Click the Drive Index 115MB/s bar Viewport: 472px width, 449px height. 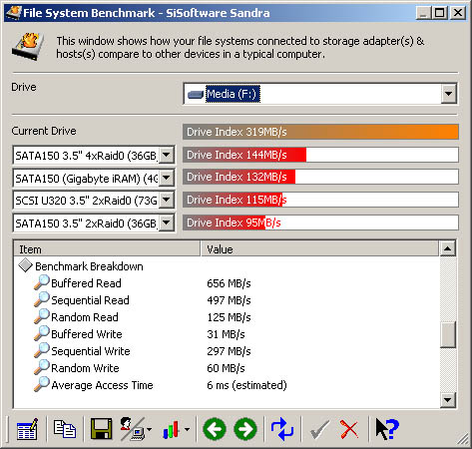pos(320,200)
